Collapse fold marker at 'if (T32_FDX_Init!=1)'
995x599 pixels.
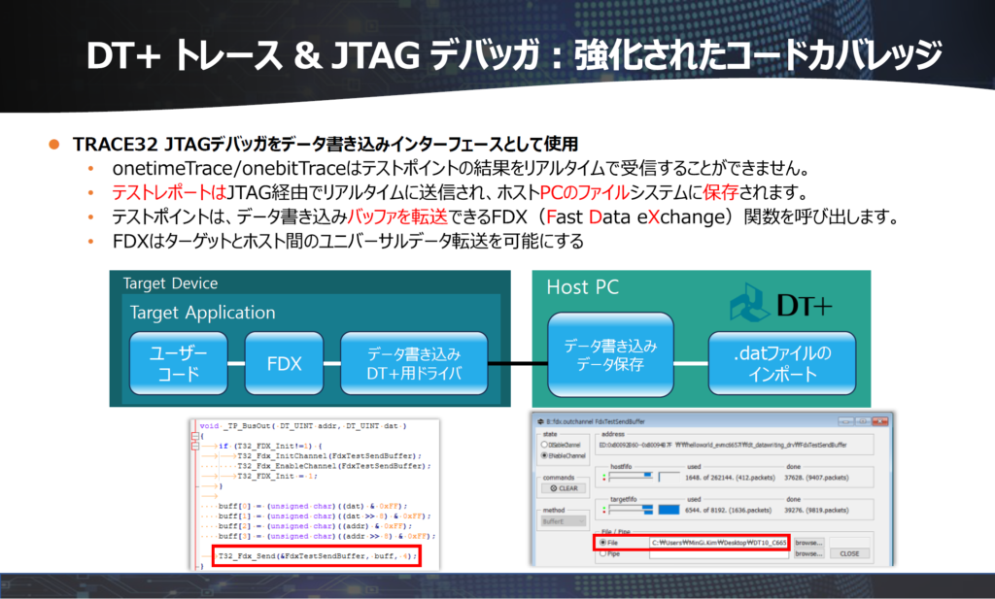tap(194, 446)
